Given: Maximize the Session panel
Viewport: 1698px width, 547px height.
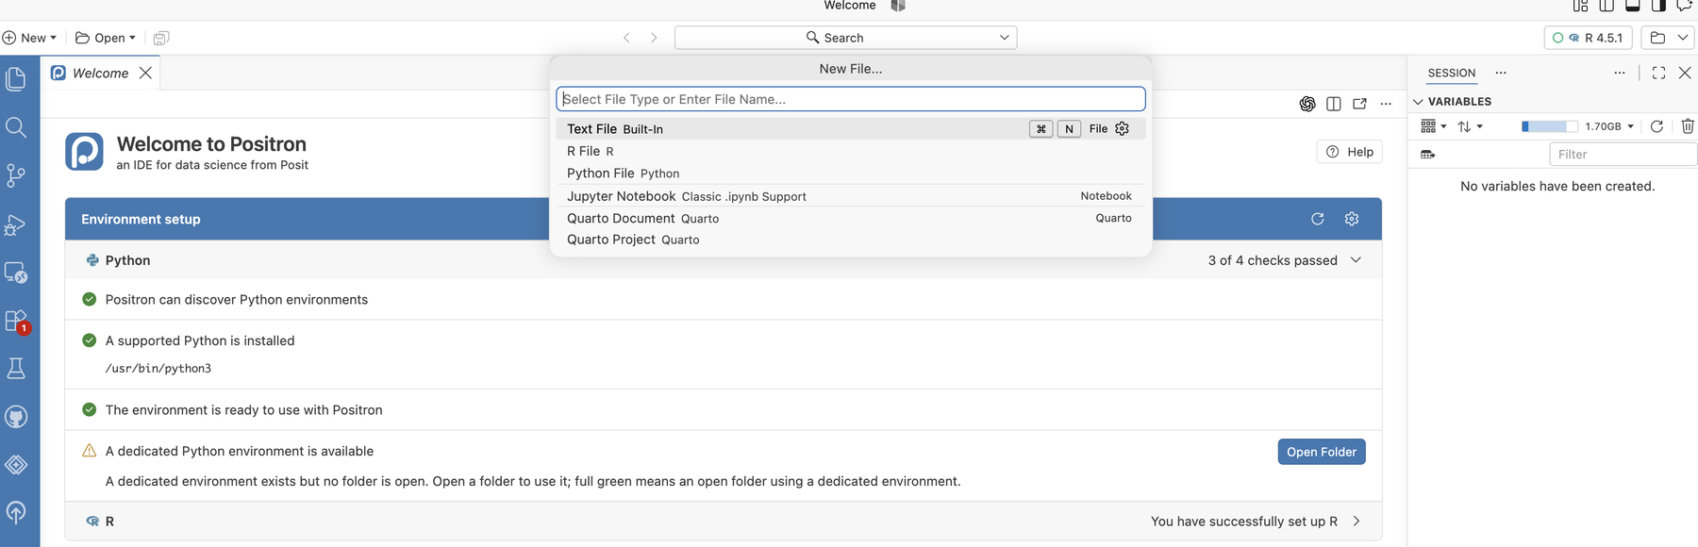Looking at the screenshot, I should click(1658, 73).
